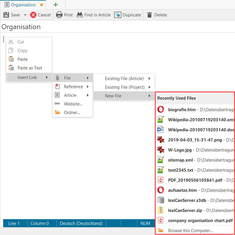The image size is (235, 235).
Task: Click the Print printer icon
Action: coord(59,15)
